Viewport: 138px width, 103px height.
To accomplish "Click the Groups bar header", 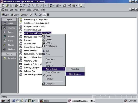I will click(9, 54).
